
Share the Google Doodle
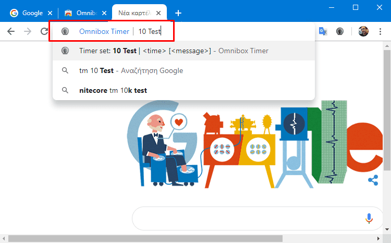click(x=373, y=180)
